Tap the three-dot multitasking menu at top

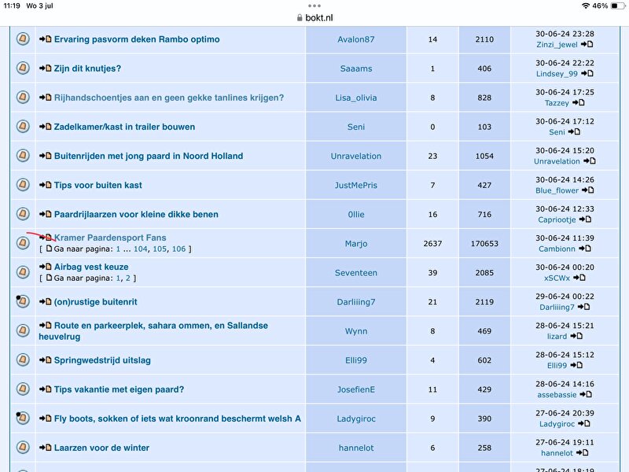[x=314, y=5]
